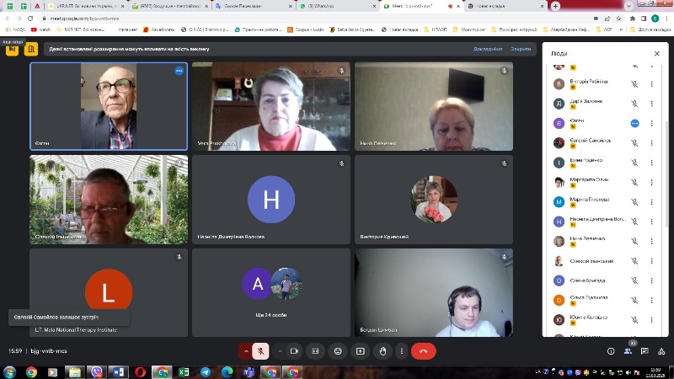Screen dimensions: 674x379
Task: Click muted mic icon for Олексій Іванський in list
Action: [x=634, y=261]
